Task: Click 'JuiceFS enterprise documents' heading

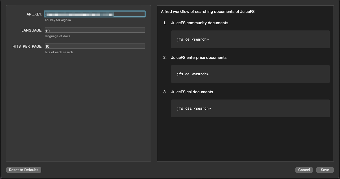Action: click(199, 58)
